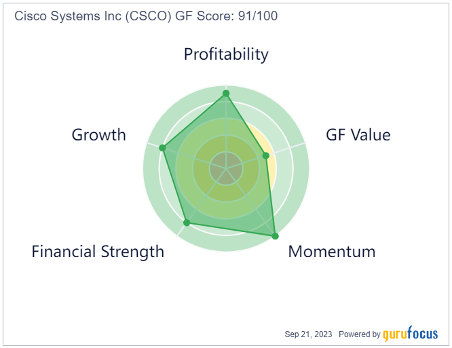Click the Profitability axis label
452x348 pixels.
point(226,54)
